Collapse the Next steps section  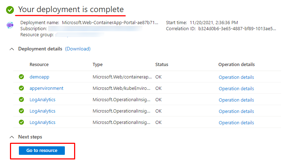(12, 137)
